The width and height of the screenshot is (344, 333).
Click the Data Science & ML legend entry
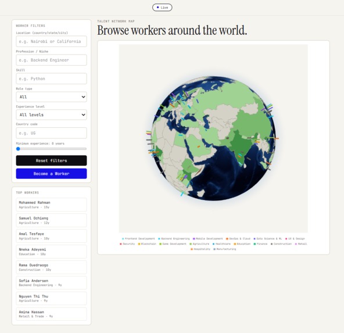[x=268, y=238]
